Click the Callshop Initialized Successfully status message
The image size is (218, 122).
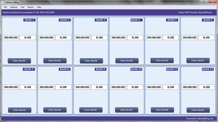pyautogui.click(x=29, y=12)
